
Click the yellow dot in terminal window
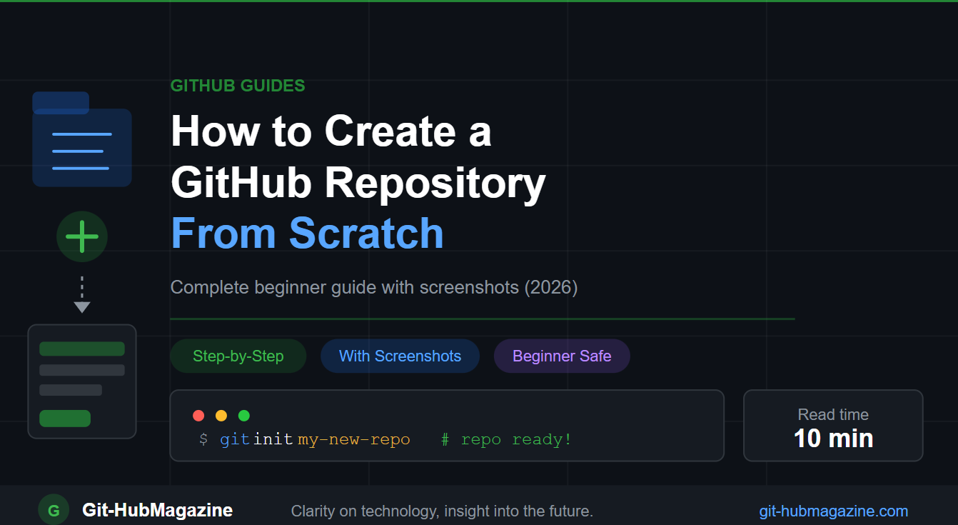[221, 415]
